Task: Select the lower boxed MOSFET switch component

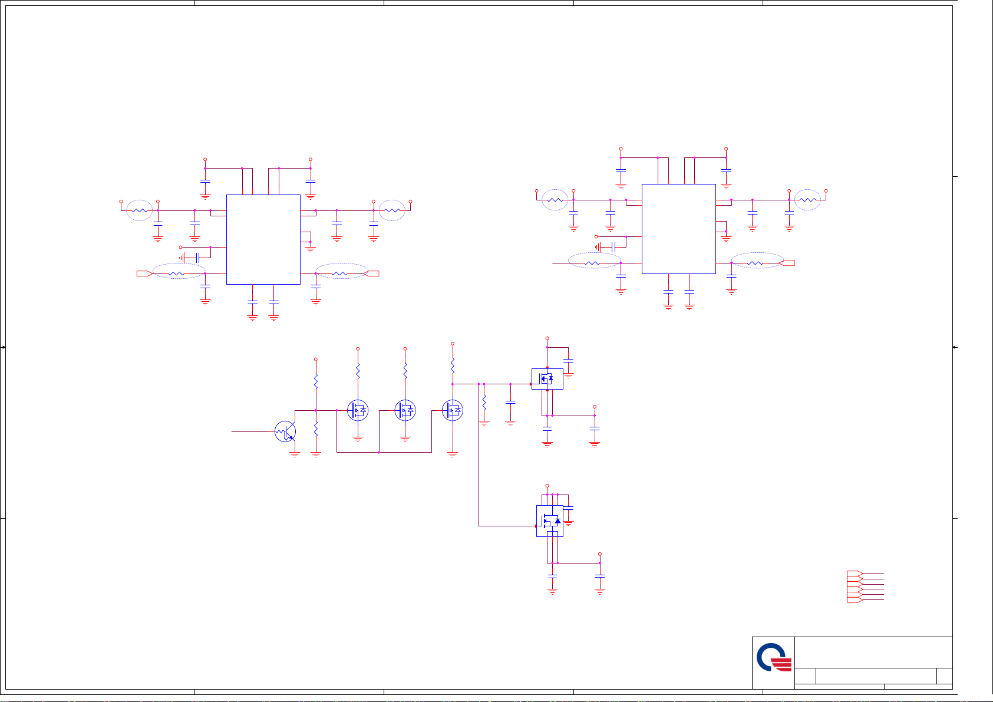Action: coord(550,521)
